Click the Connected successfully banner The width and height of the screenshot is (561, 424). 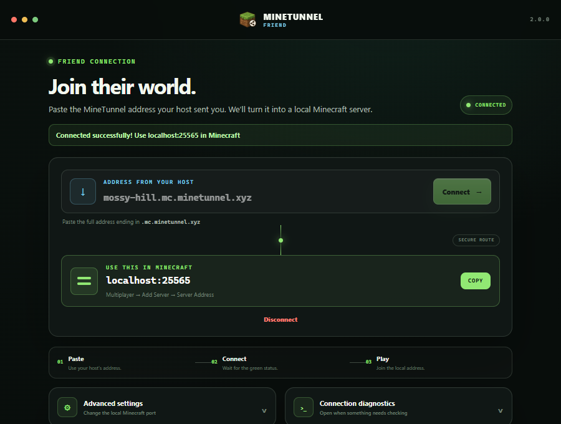[280, 135]
